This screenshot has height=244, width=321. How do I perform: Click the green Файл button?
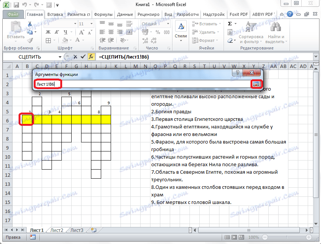coord(13,14)
